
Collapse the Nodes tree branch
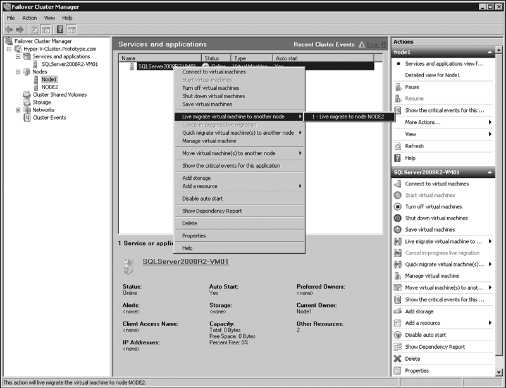pos(18,72)
